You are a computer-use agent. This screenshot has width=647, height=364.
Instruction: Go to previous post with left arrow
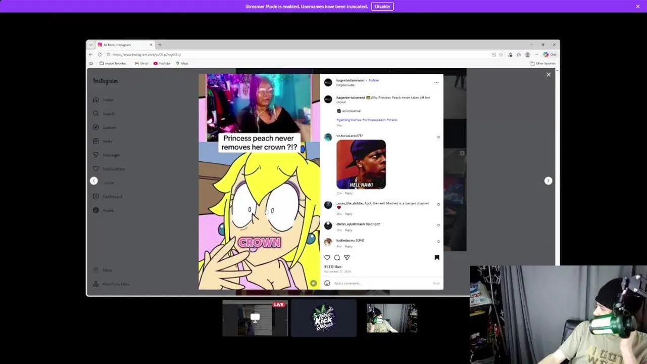pos(93,180)
